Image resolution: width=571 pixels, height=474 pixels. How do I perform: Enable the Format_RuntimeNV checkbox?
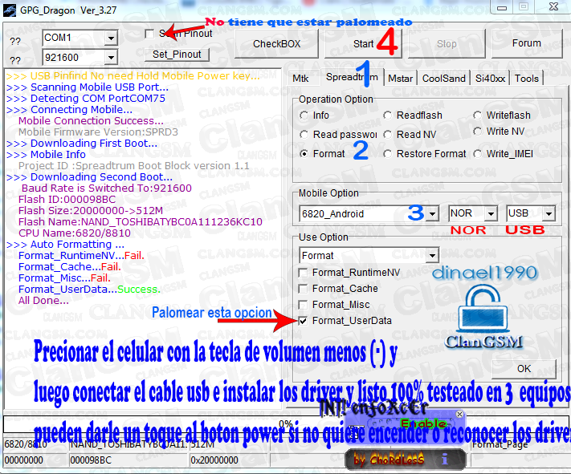[x=303, y=273]
